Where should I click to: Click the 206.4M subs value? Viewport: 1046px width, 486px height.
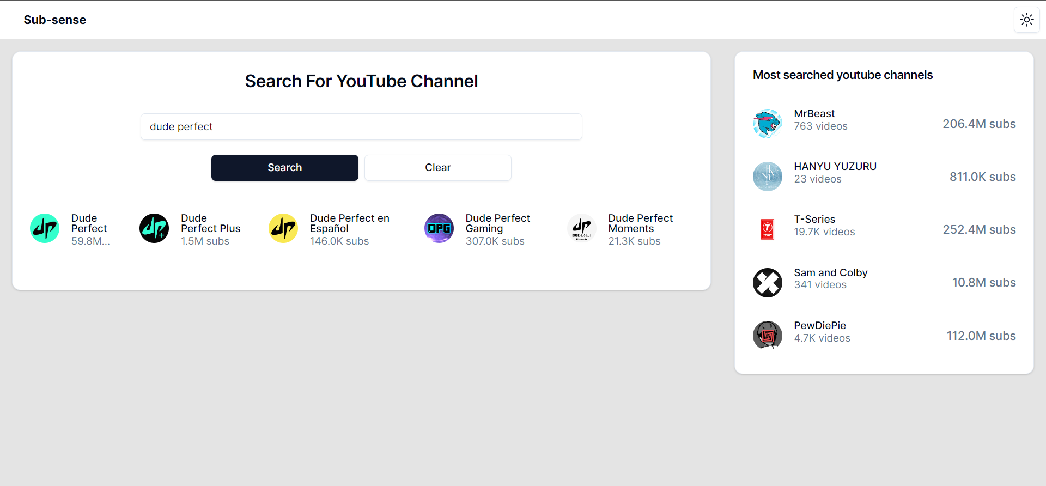click(979, 124)
